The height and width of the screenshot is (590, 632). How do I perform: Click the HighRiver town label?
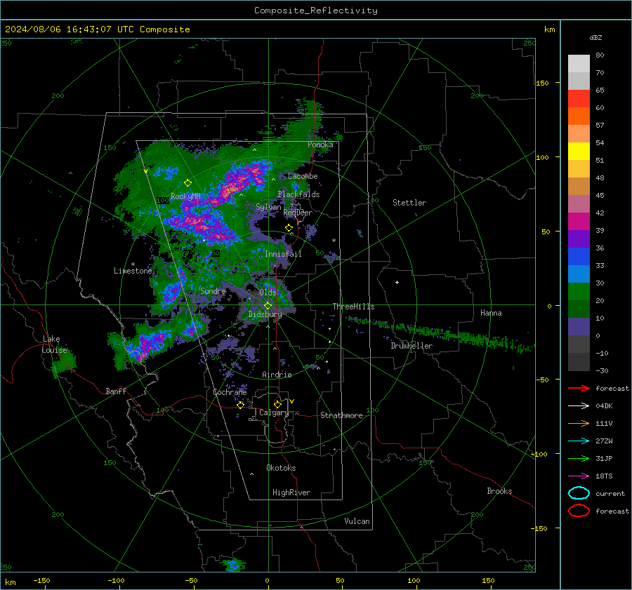tap(291, 492)
